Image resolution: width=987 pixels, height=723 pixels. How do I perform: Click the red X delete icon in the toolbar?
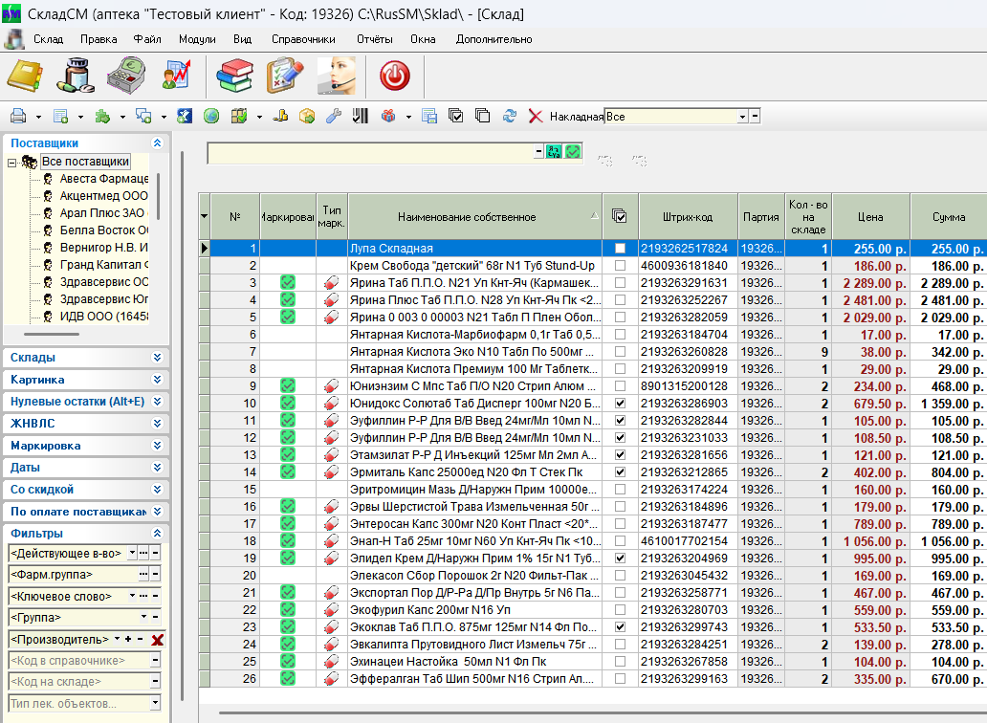[536, 117]
